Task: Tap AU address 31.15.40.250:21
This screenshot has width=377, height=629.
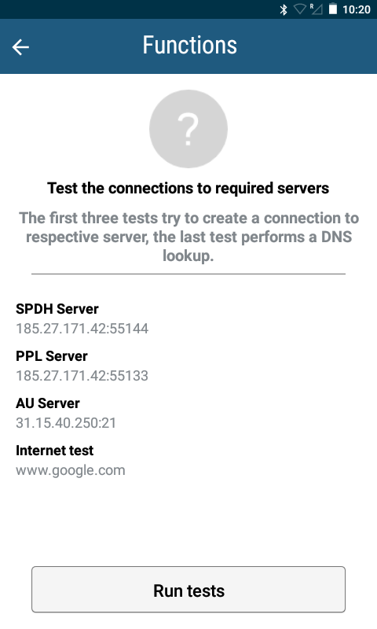Action: click(66, 423)
